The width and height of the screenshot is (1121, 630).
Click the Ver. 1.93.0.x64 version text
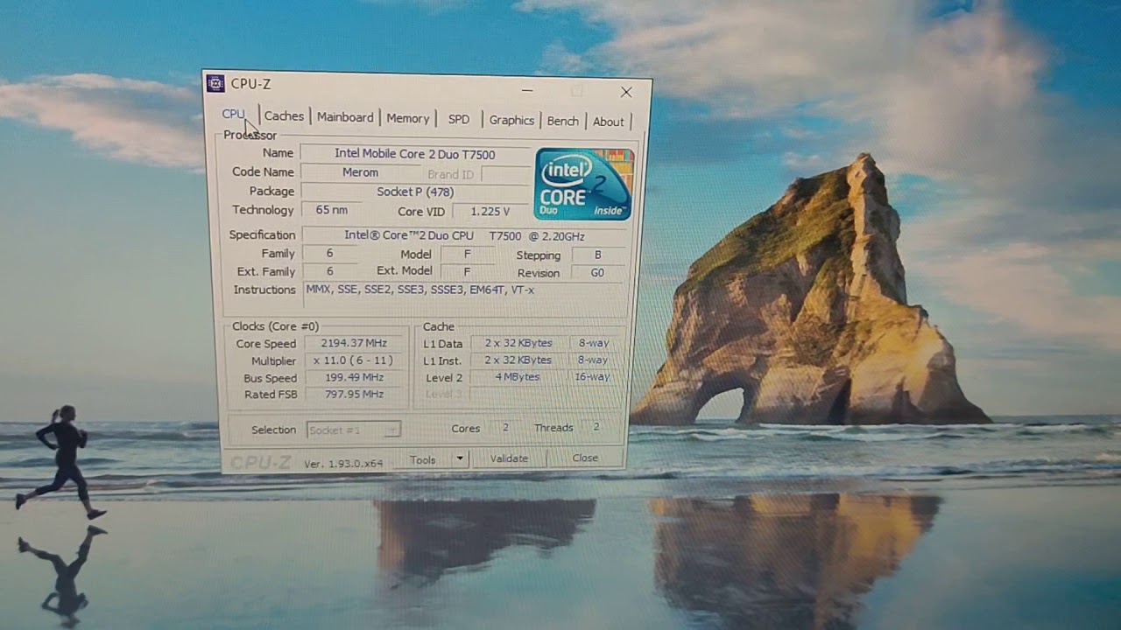343,464
